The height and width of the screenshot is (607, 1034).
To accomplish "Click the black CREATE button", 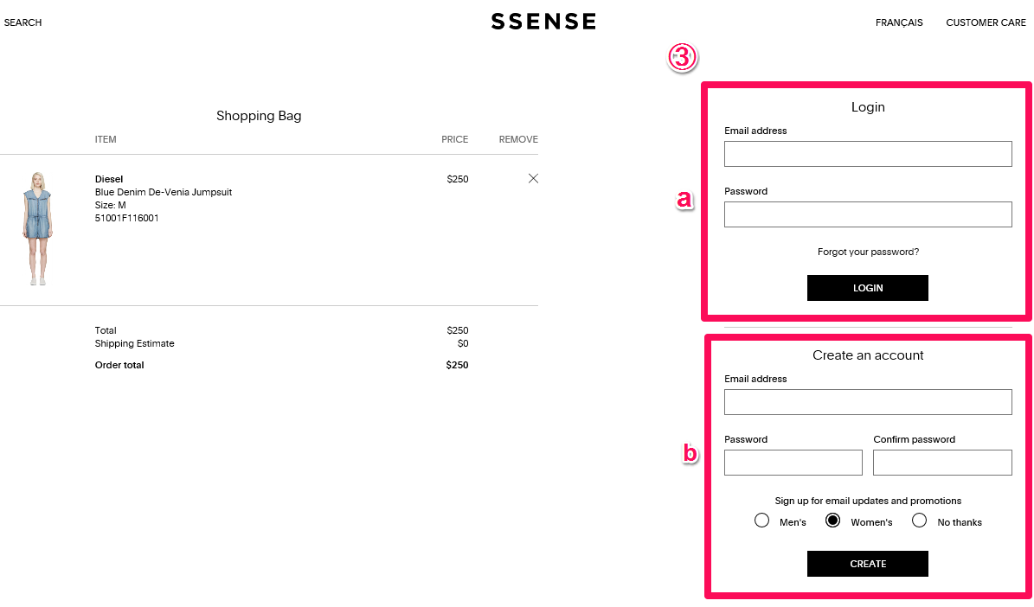I will coord(867,564).
